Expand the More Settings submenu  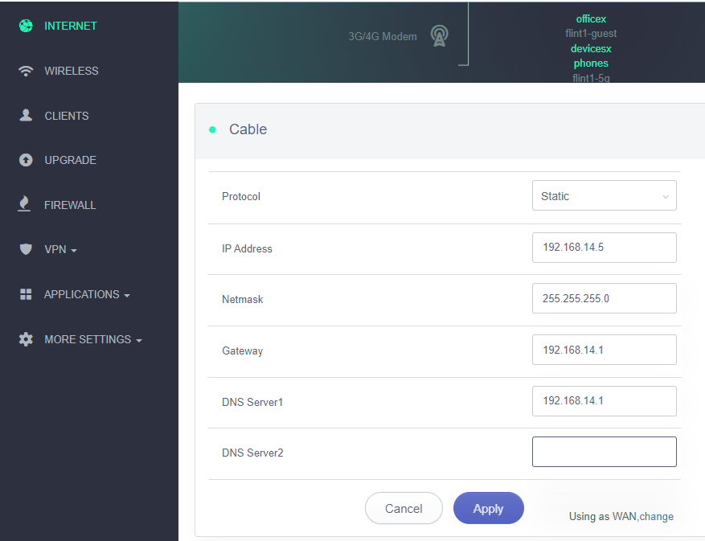[x=92, y=340]
